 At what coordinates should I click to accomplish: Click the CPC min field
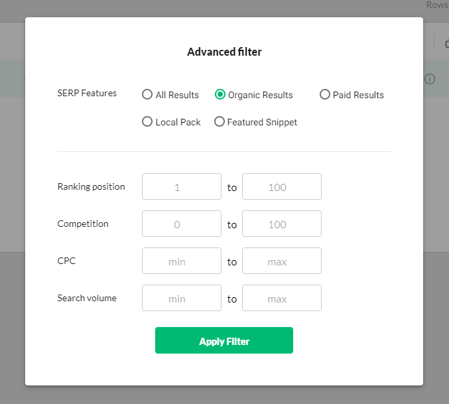[x=181, y=261]
